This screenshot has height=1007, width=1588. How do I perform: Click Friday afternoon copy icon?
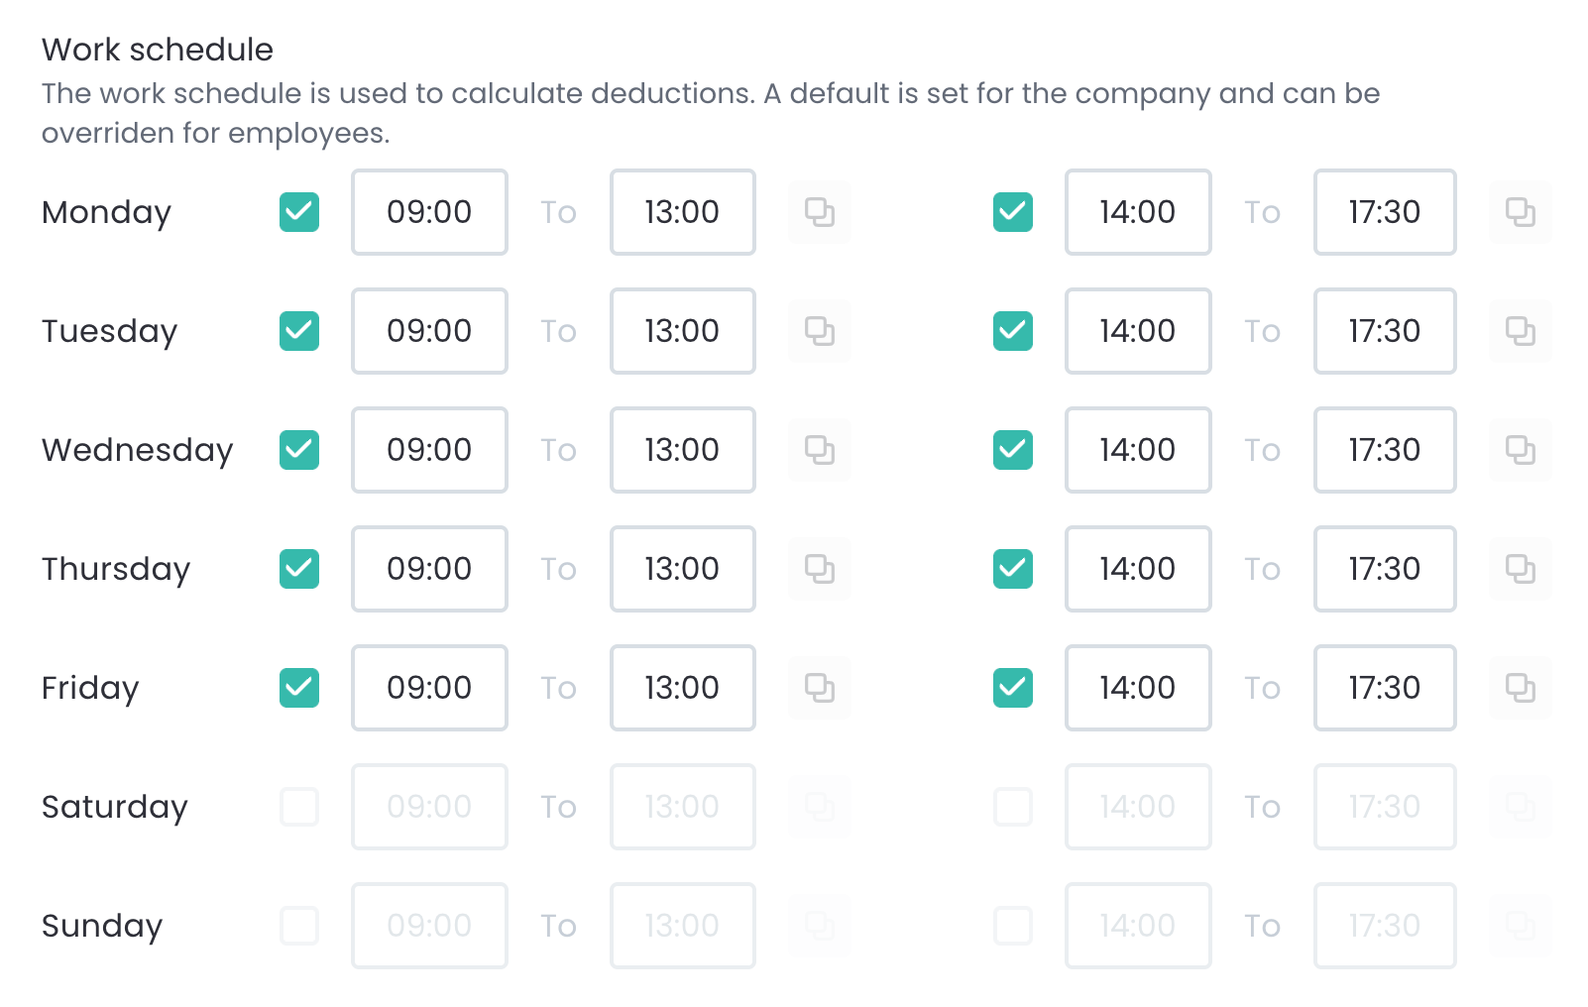tap(1521, 688)
